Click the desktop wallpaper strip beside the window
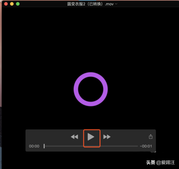 1,83
